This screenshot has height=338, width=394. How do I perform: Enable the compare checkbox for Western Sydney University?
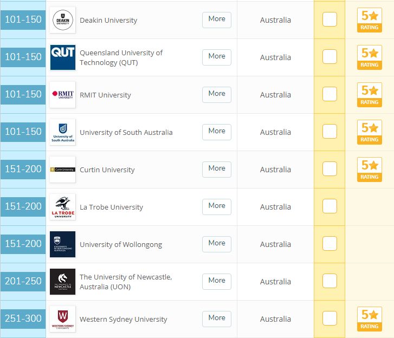[x=330, y=318]
